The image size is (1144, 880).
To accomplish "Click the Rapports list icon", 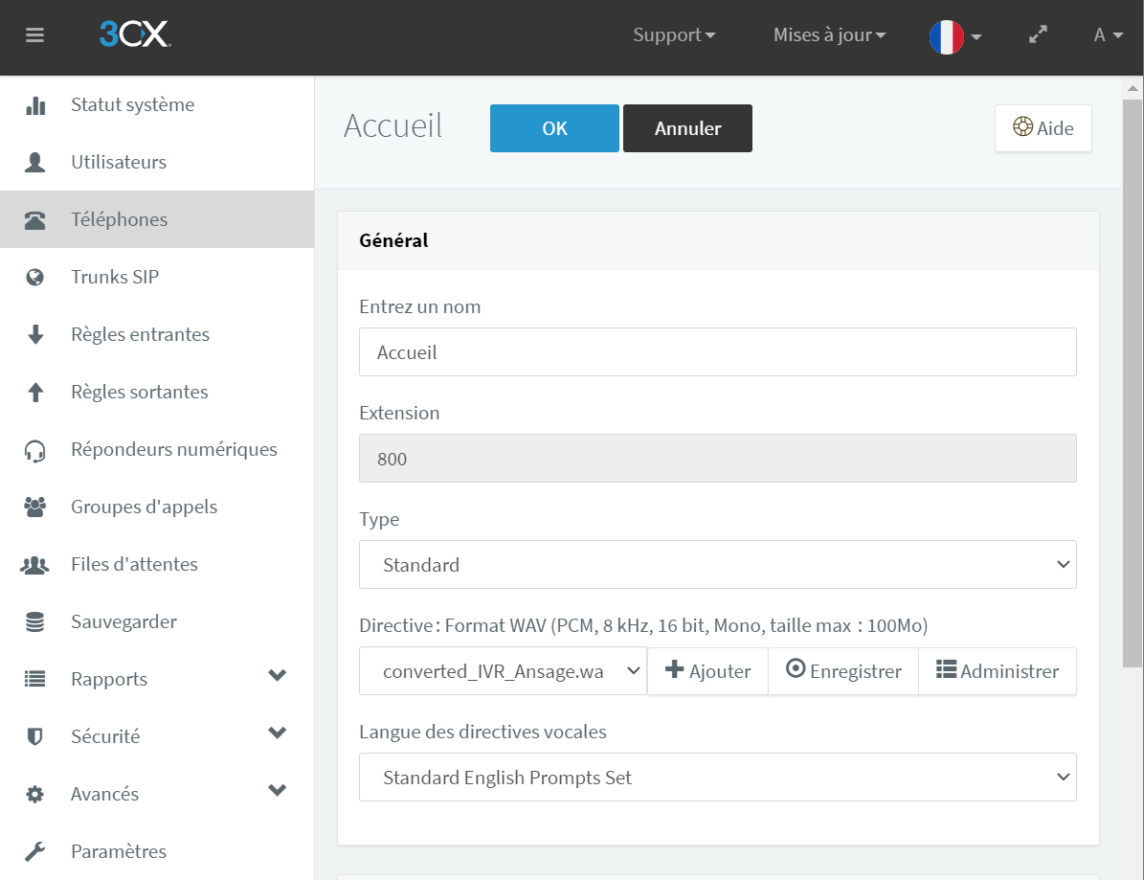I will [35, 679].
